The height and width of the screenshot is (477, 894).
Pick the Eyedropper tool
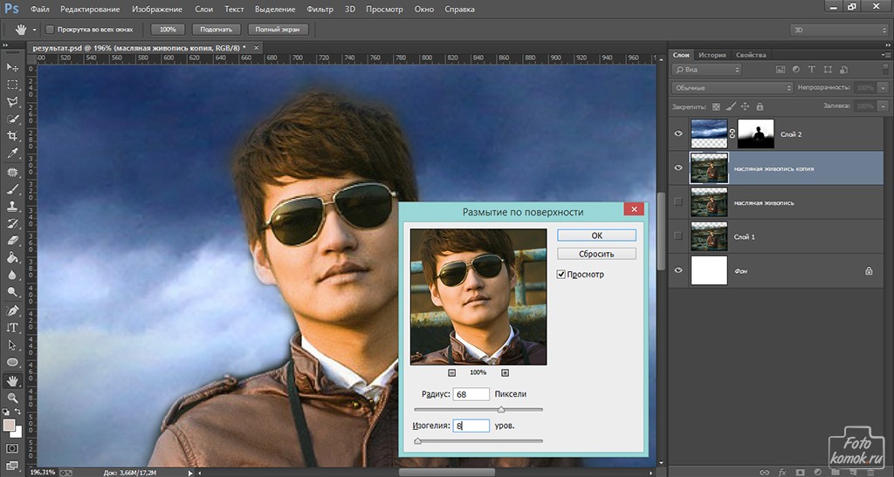12,153
